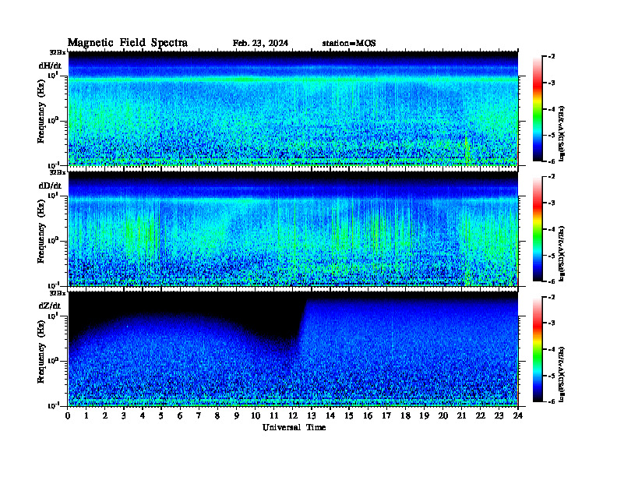
Task: Click the hour 9 tick label
Action: (237, 415)
